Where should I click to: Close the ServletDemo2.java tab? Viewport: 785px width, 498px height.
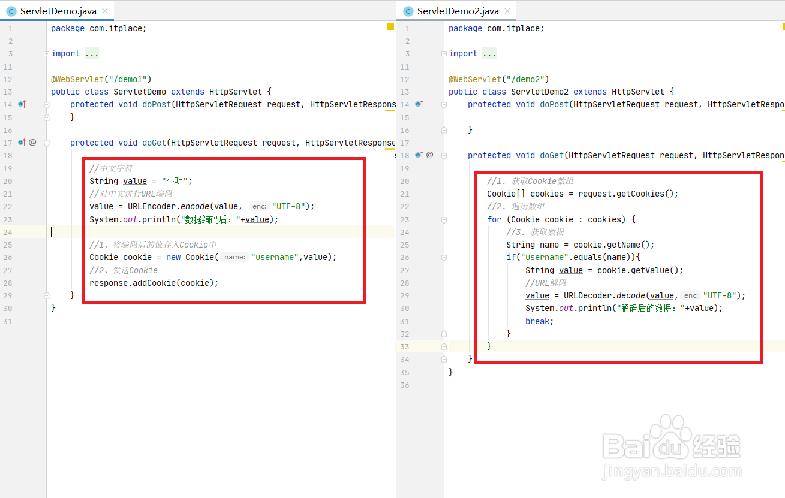click(507, 11)
